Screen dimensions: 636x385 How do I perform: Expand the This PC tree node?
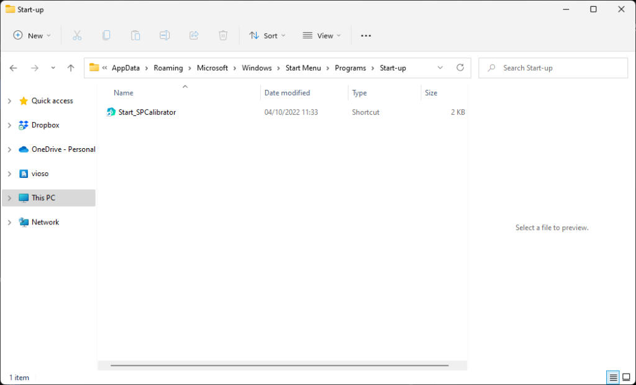click(9, 198)
